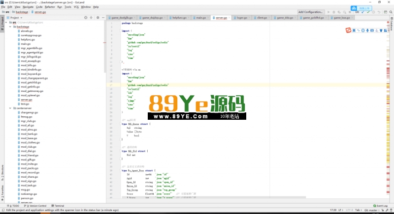Open line separator LF dropdown in status bar
The image size is (394, 214).
(x=340, y=210)
